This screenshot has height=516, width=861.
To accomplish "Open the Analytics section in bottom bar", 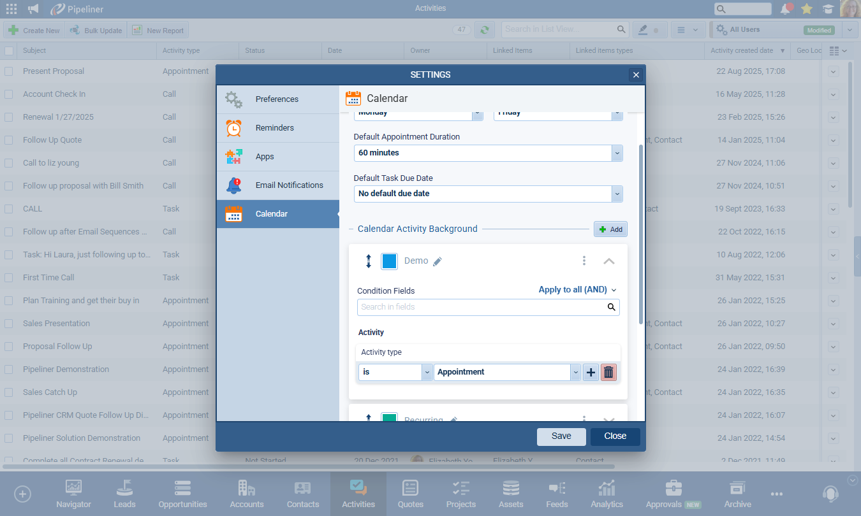I will [607, 494].
